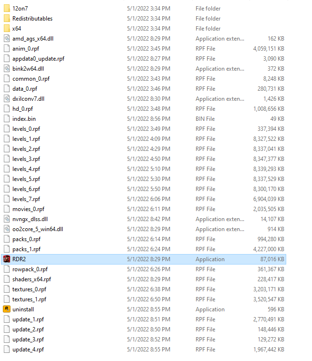Click the dxilconv7.dll file icon
This screenshot has width=312, height=361.
(x=7, y=99)
